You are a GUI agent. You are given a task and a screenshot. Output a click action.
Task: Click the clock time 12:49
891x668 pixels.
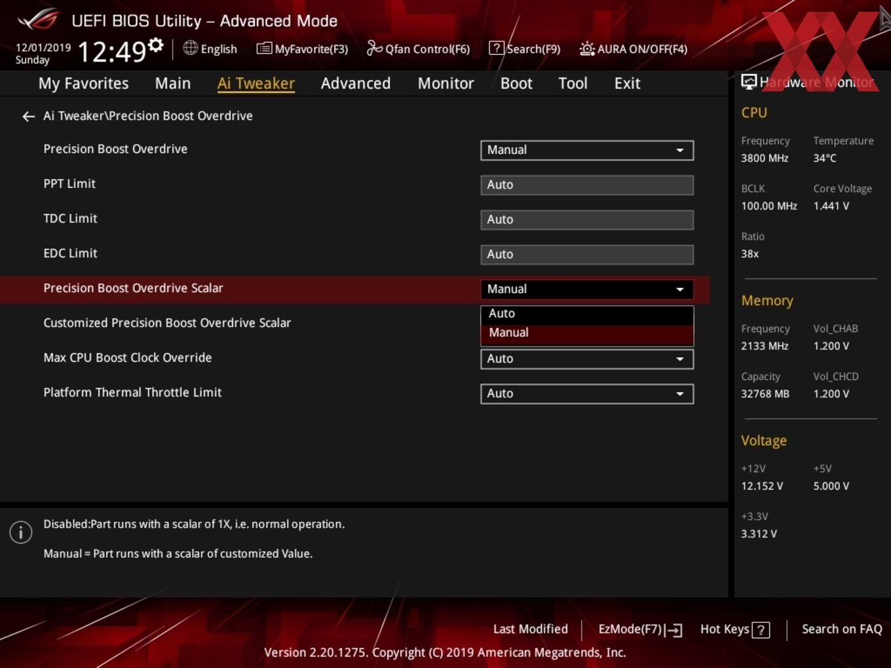[111, 52]
